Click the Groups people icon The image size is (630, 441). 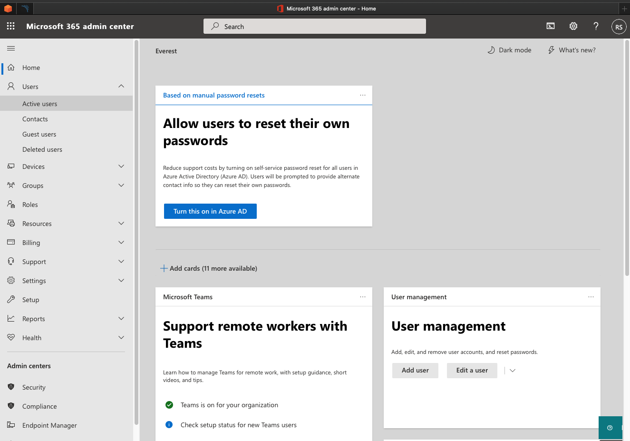click(x=11, y=185)
